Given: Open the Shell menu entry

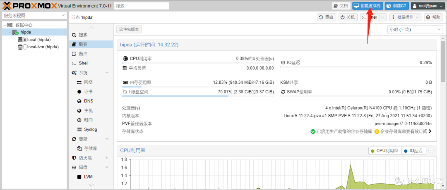Looking at the screenshot, I should coord(83,63).
